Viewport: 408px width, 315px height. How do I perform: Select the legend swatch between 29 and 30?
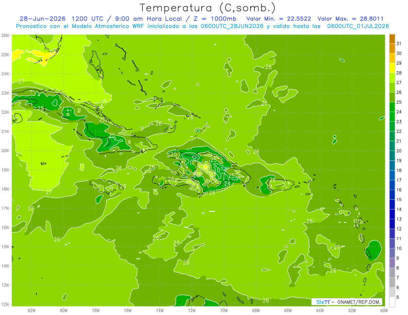click(392, 58)
